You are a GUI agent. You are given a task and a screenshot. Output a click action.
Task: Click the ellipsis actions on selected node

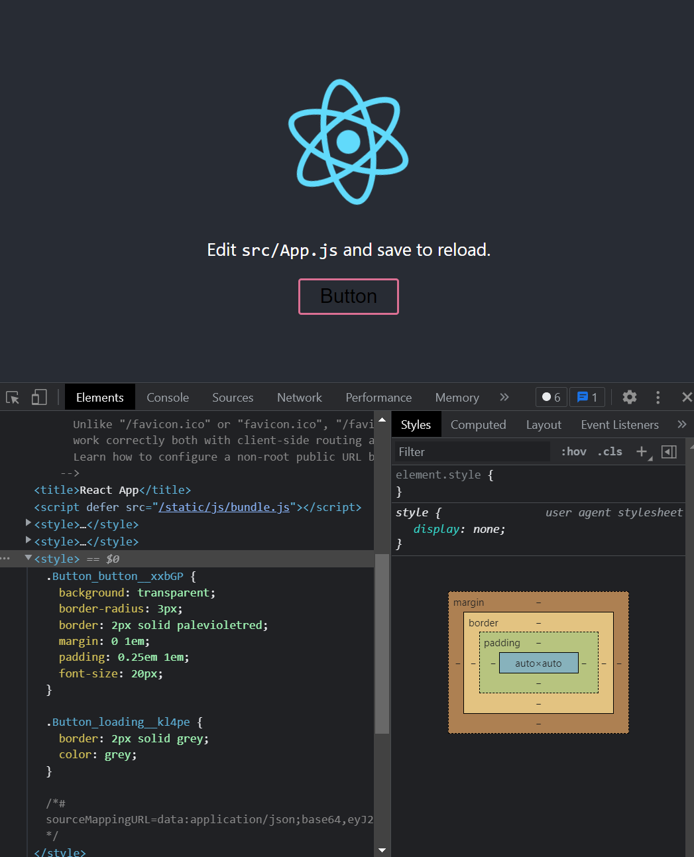tap(6, 559)
